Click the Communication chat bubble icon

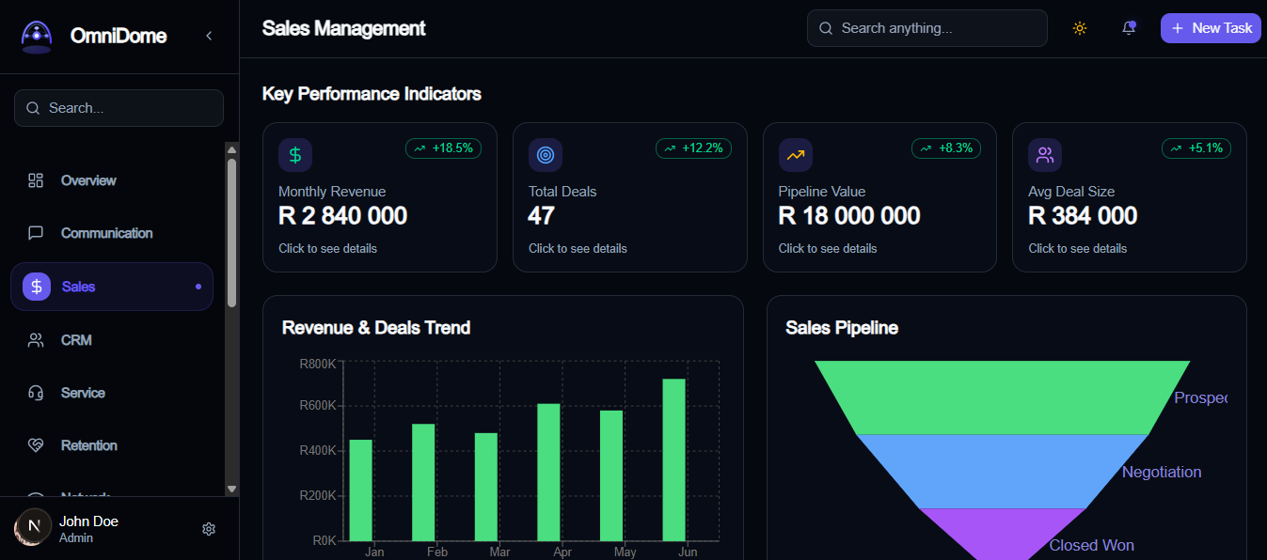point(36,233)
